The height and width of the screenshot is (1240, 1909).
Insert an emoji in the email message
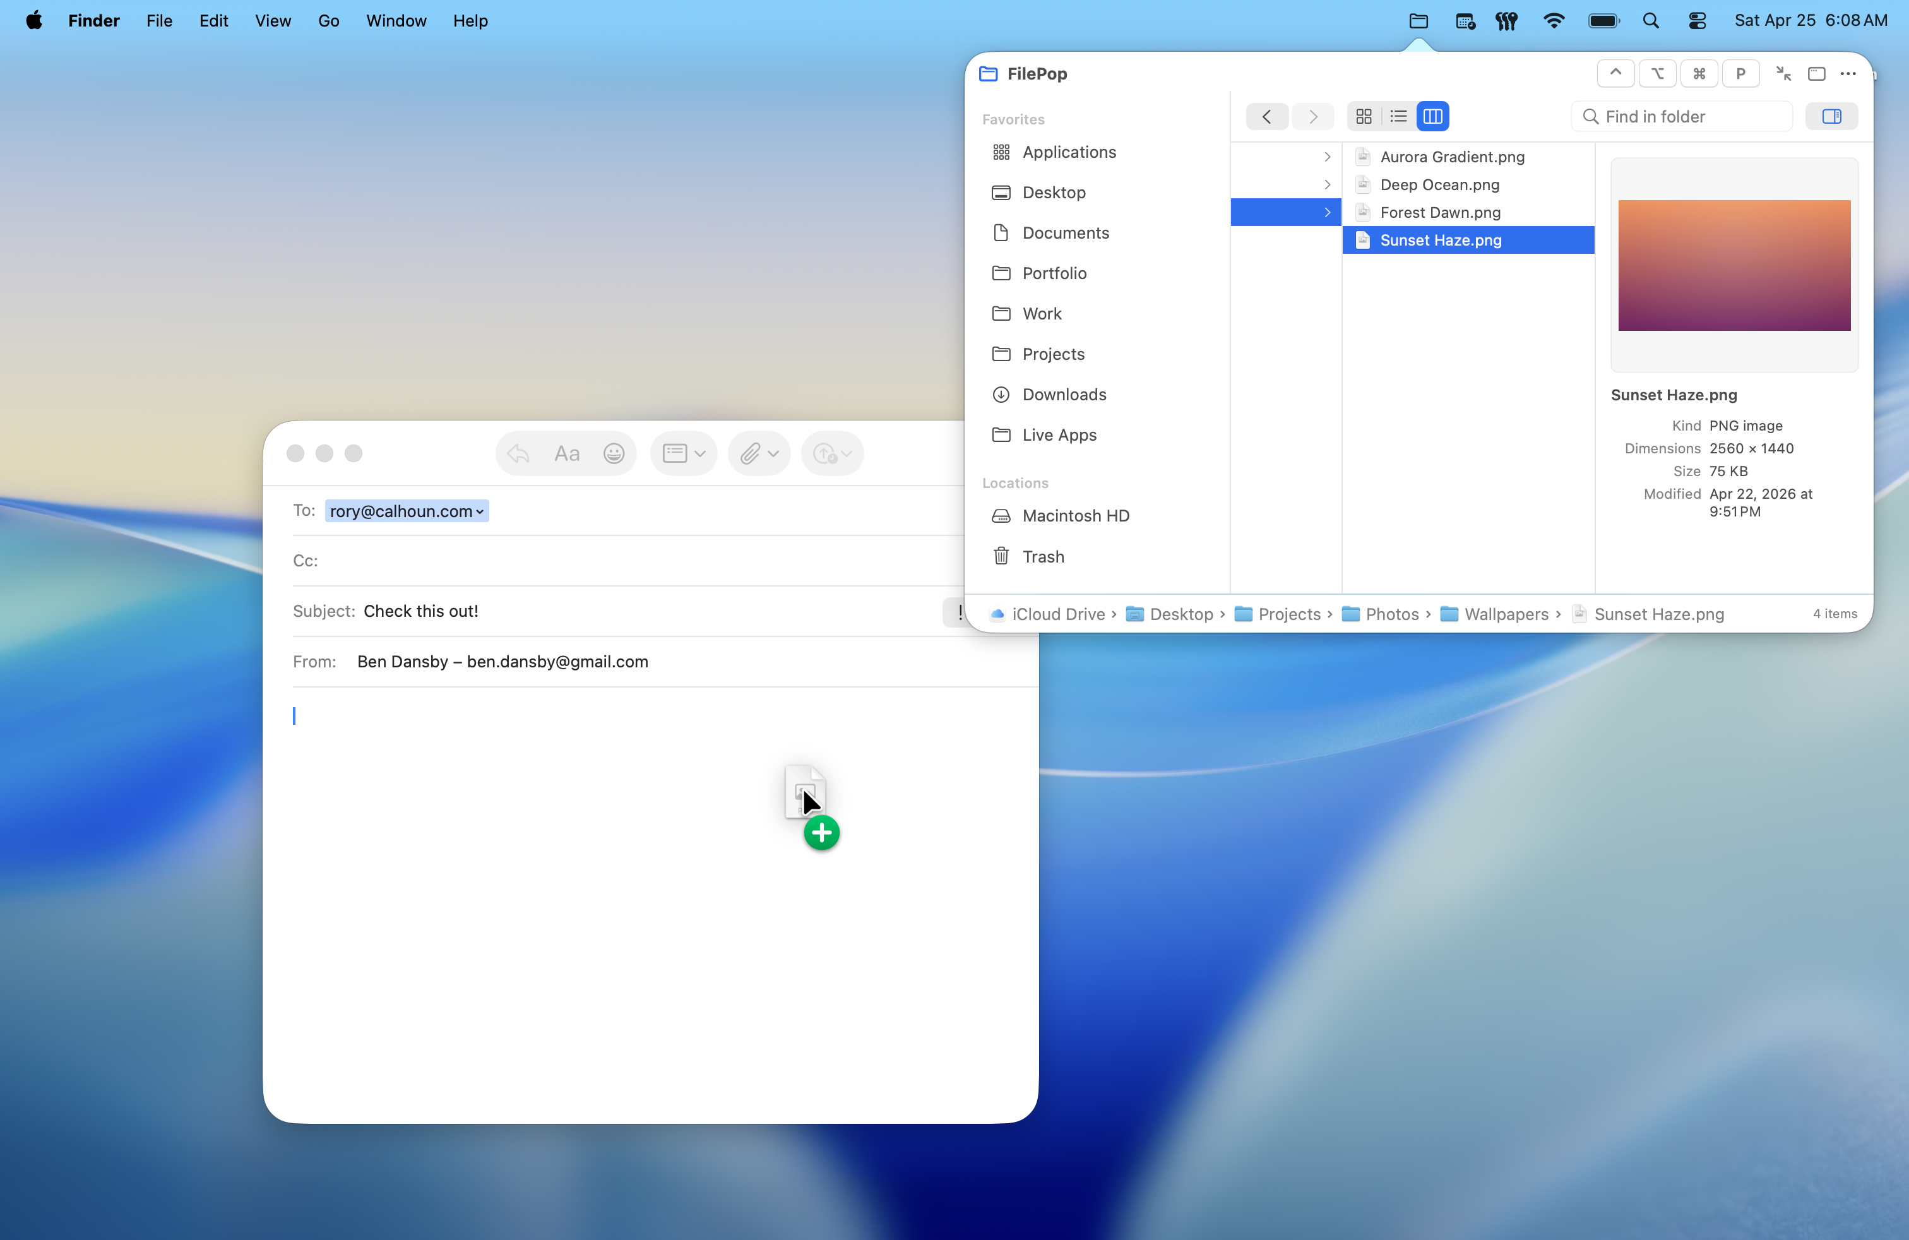[614, 453]
